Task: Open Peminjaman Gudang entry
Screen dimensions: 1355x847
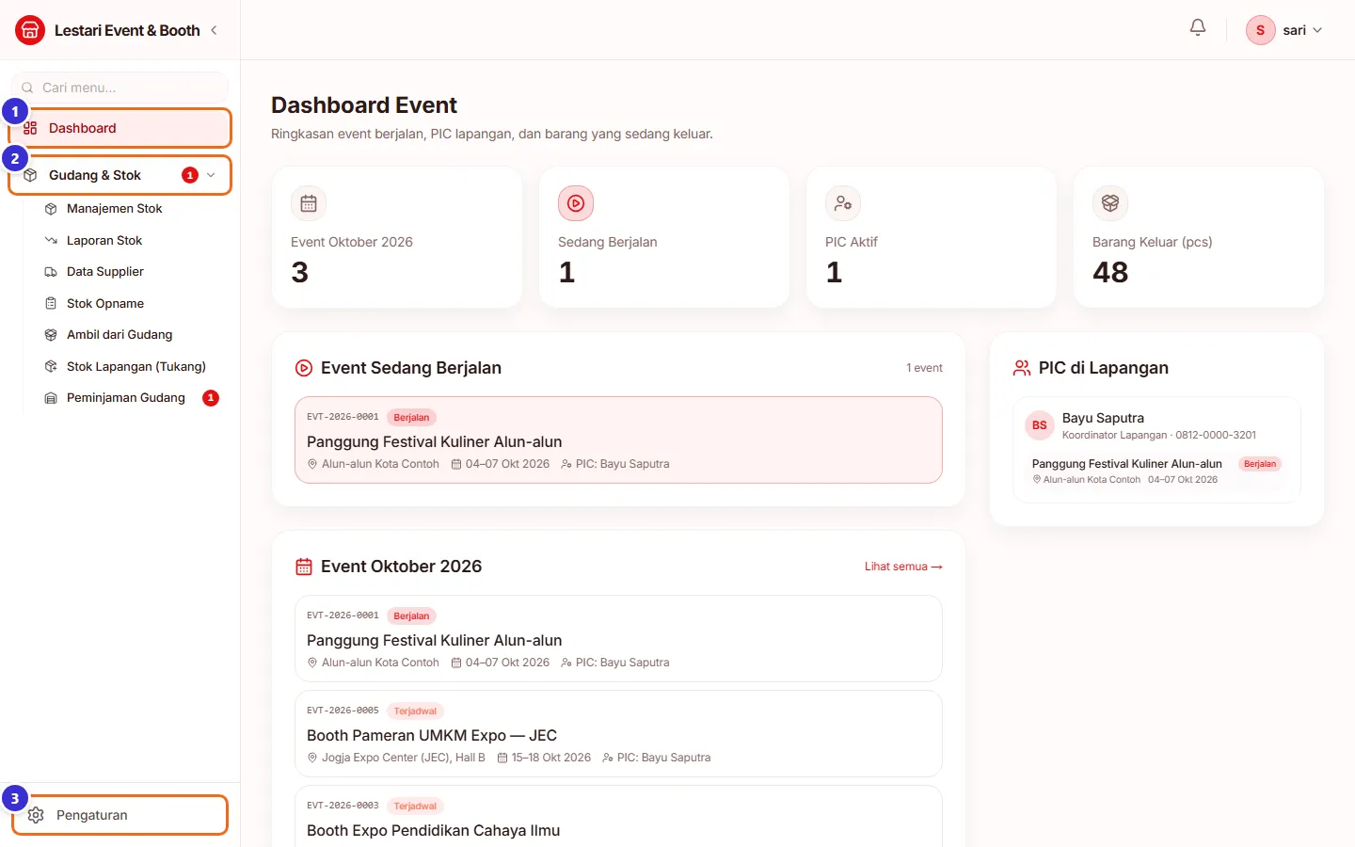Action: (127, 398)
